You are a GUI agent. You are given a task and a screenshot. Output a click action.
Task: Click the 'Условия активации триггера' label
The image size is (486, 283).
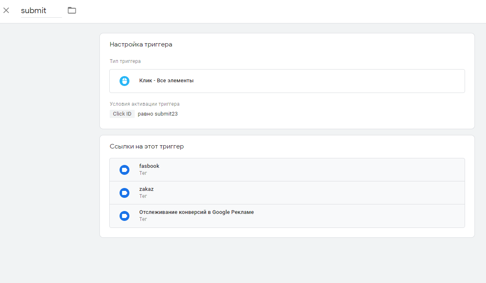coord(145,104)
